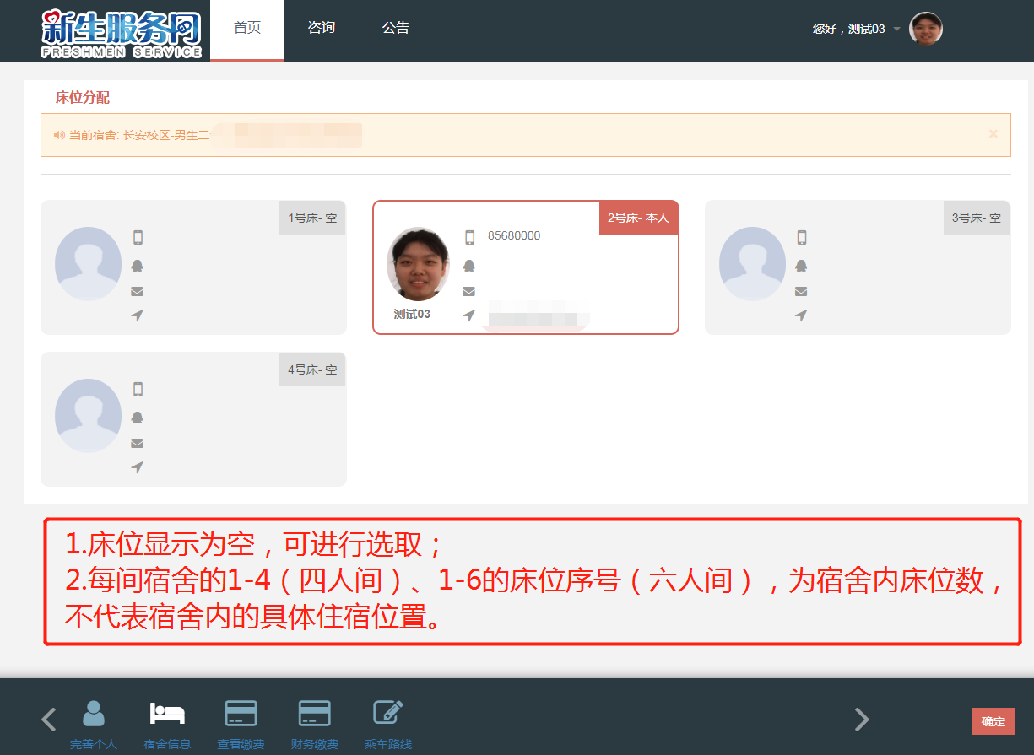Click the right arrow in bottom step bar
The width and height of the screenshot is (1034, 755).
click(x=861, y=720)
